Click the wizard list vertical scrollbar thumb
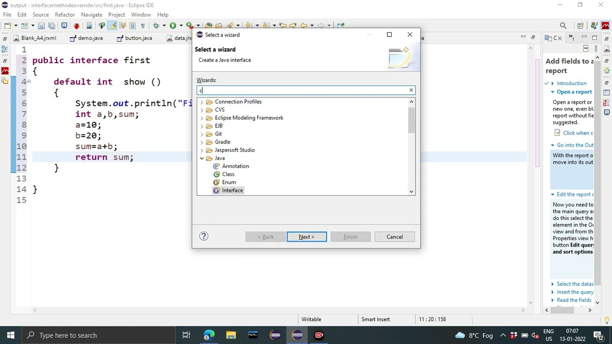Screen dimensions: 612x344 (x=411, y=119)
